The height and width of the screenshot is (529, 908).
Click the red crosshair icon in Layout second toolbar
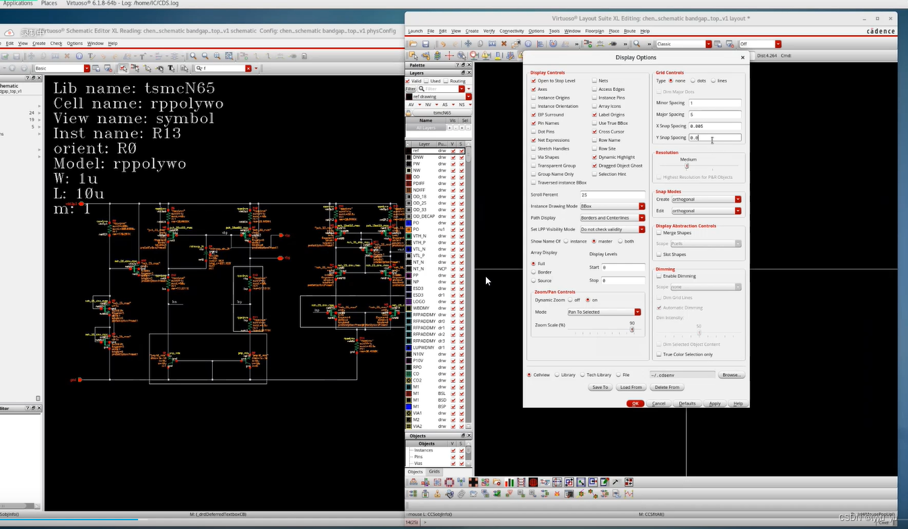[x=449, y=55]
